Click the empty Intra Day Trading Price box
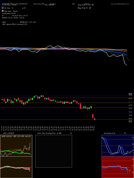The width and height of the screenshot is (134, 178). [x=54, y=151]
